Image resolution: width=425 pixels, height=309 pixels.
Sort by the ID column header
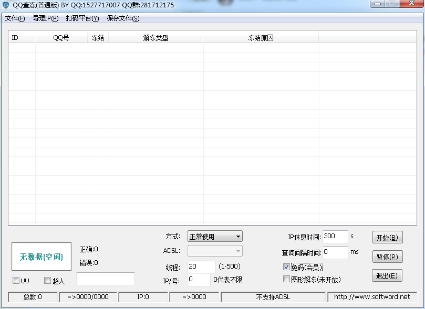click(22, 38)
